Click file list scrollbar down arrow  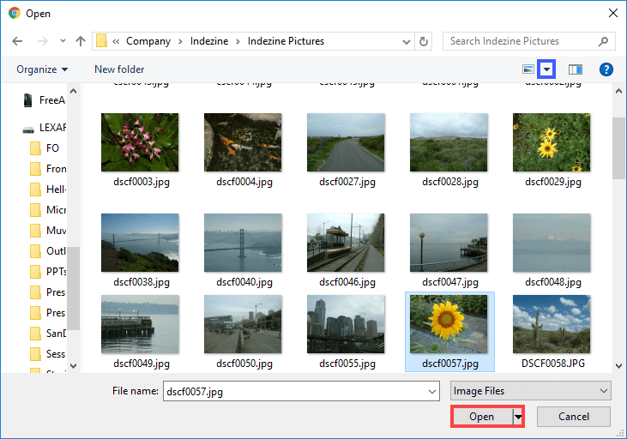pyautogui.click(x=618, y=365)
